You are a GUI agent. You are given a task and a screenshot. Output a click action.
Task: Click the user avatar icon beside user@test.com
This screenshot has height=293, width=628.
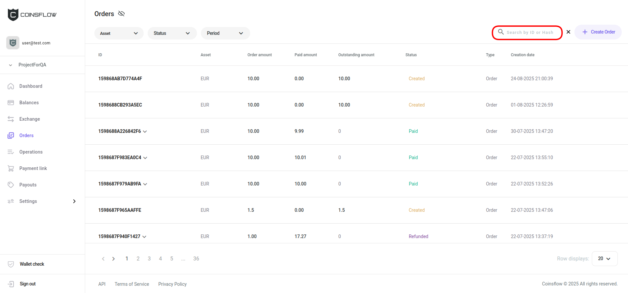pos(13,43)
